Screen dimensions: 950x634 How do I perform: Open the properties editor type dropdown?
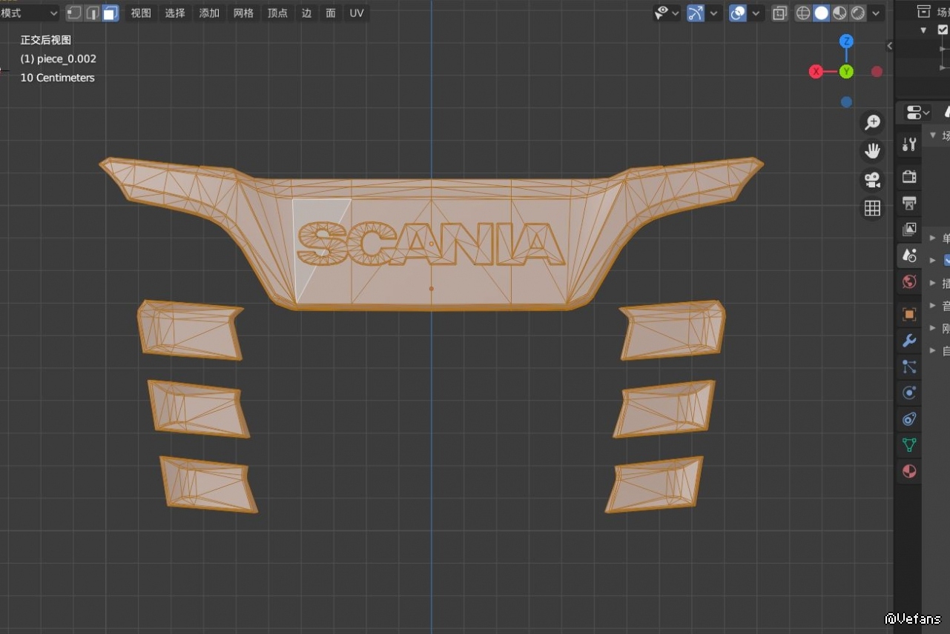[918, 113]
